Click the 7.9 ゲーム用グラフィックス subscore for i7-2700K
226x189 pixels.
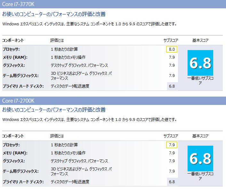pyautogui.click(x=172, y=171)
